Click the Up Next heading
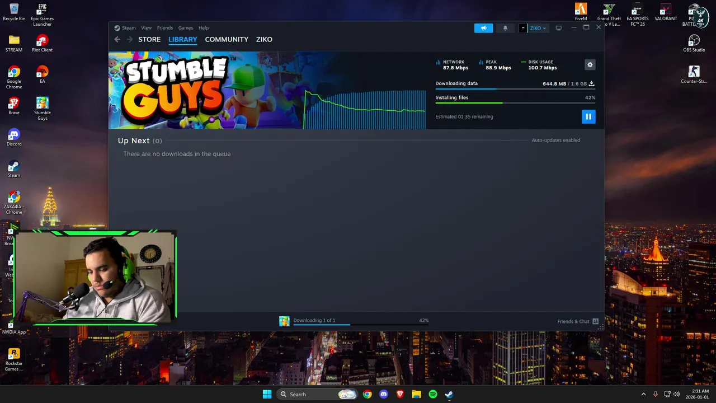Viewport: 716px width, 403px height. click(134, 140)
